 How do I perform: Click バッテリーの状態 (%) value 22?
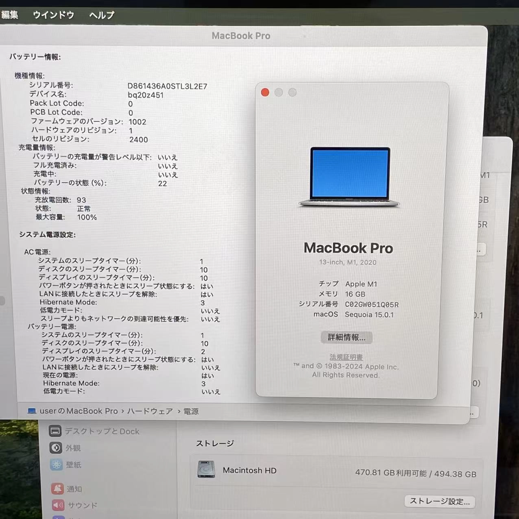point(163,183)
